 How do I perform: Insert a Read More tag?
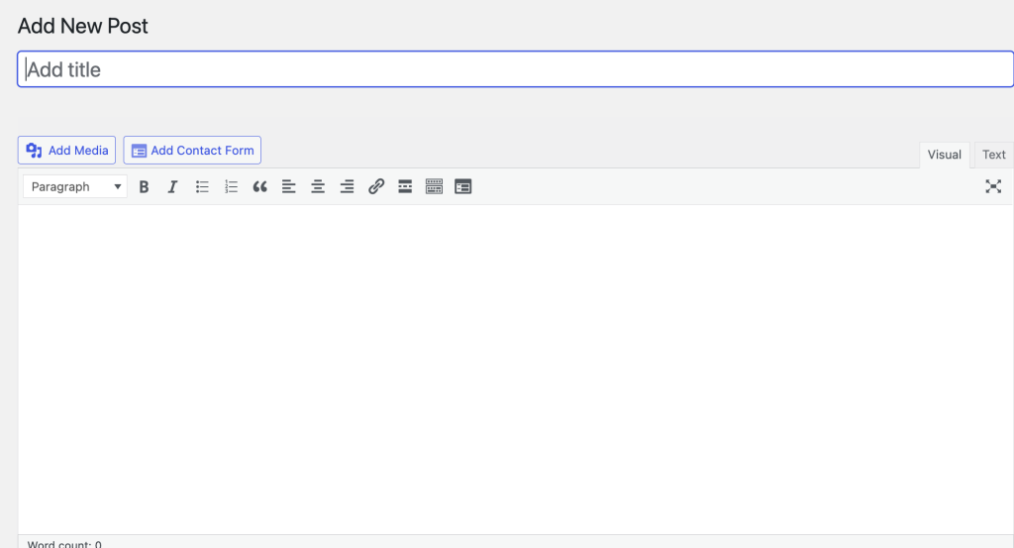[405, 186]
